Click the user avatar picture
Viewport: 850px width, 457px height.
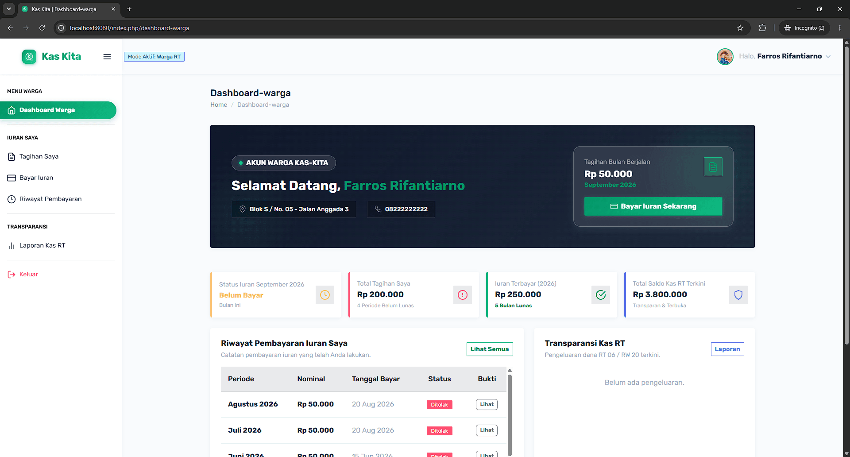tap(725, 57)
